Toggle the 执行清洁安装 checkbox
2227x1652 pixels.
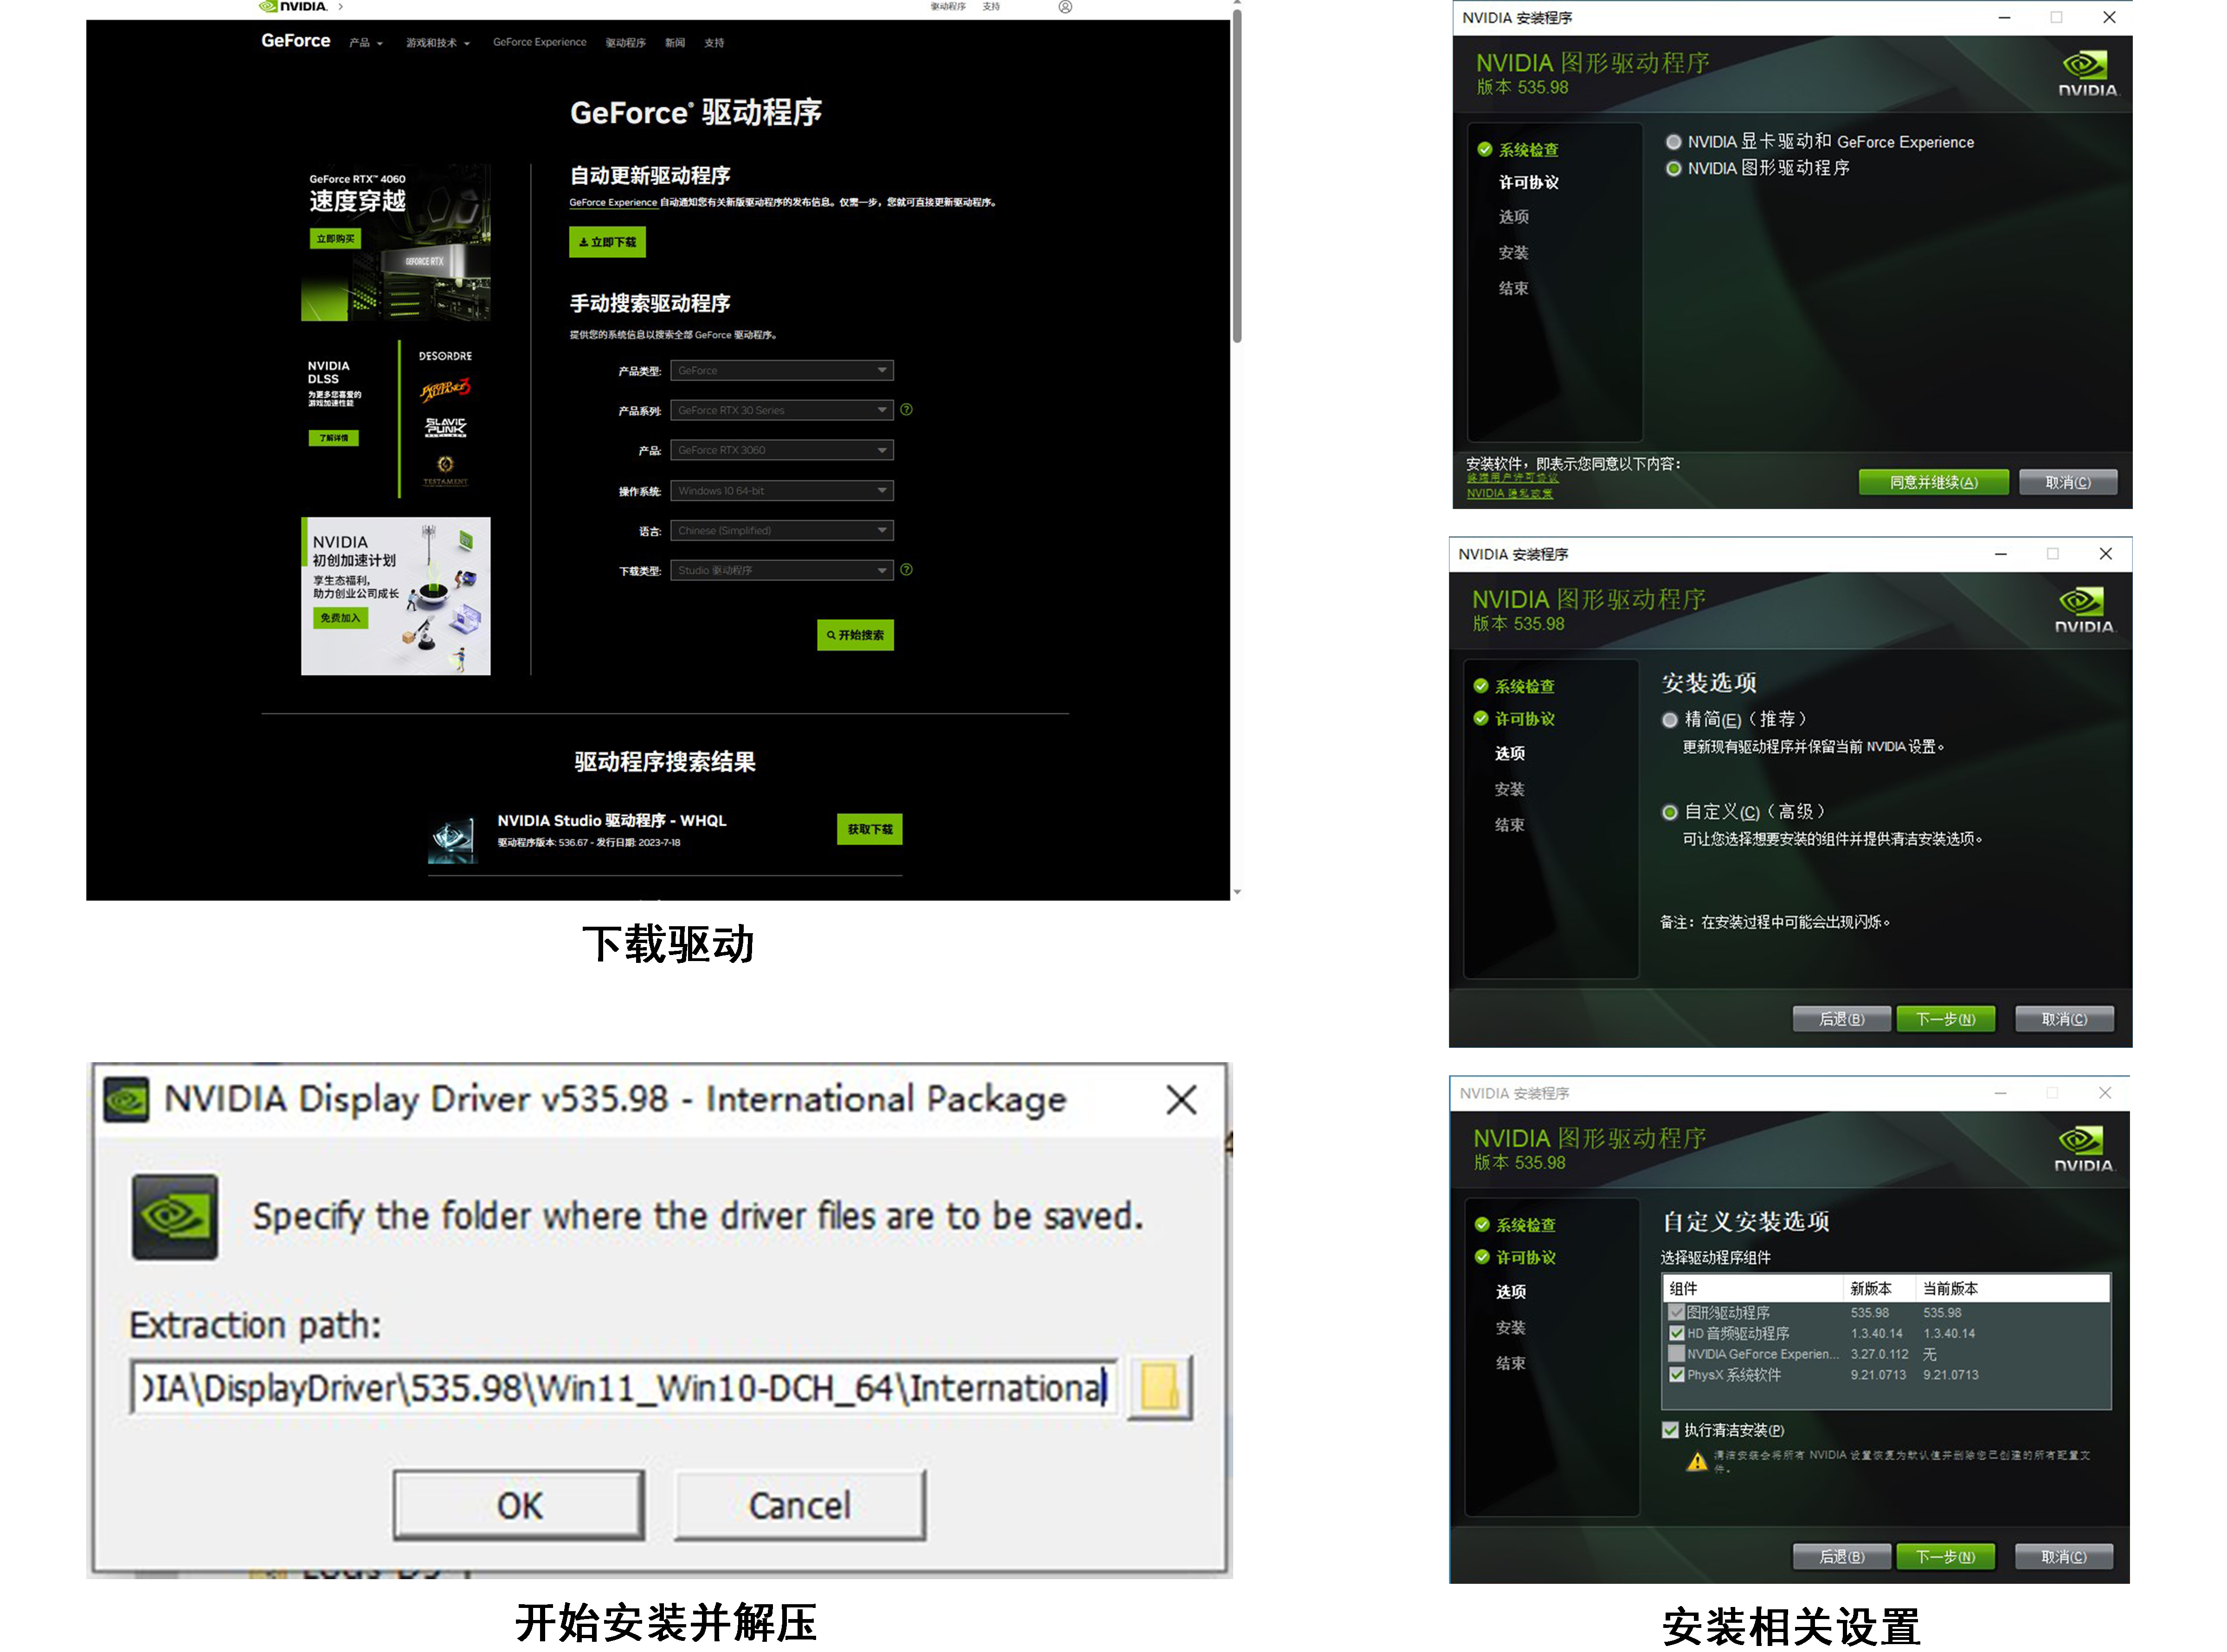pyautogui.click(x=1670, y=1430)
